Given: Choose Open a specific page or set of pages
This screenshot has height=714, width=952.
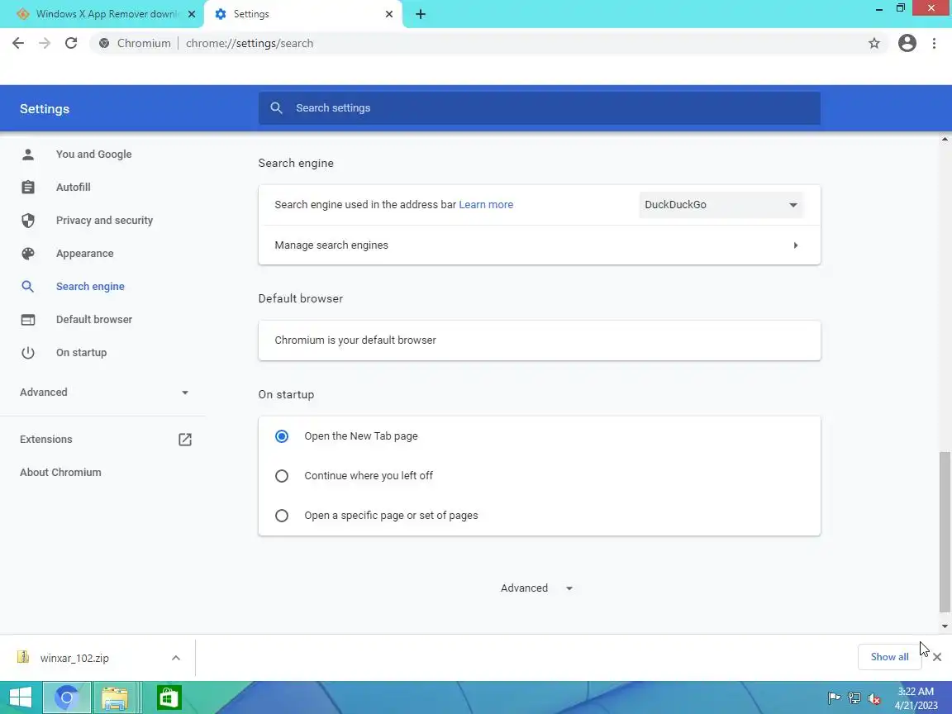Looking at the screenshot, I should (282, 516).
